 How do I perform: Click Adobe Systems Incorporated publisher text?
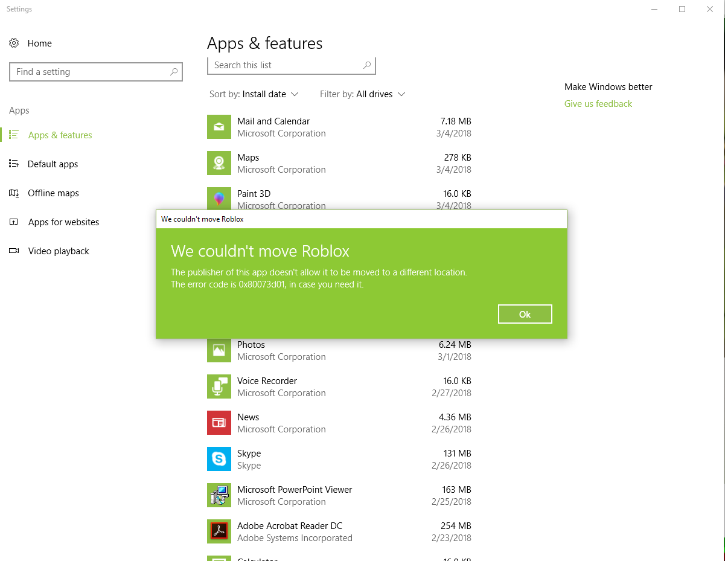[x=295, y=538]
